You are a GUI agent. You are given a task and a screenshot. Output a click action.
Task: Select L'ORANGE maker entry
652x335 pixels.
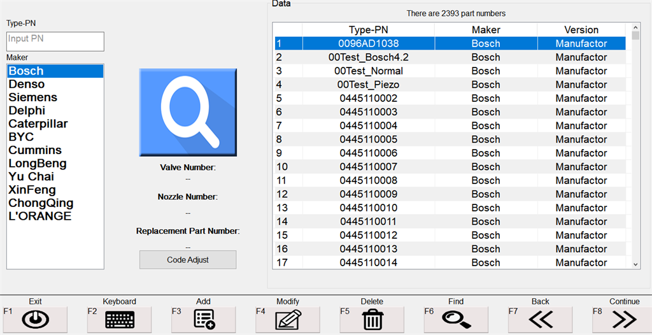tap(39, 216)
